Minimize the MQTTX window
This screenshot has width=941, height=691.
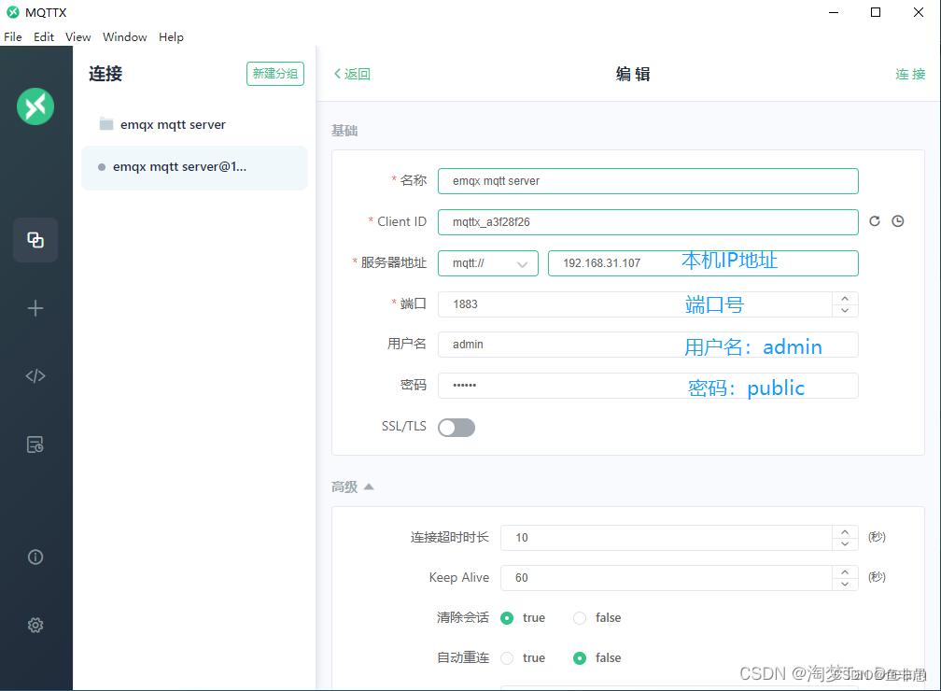[x=834, y=13]
